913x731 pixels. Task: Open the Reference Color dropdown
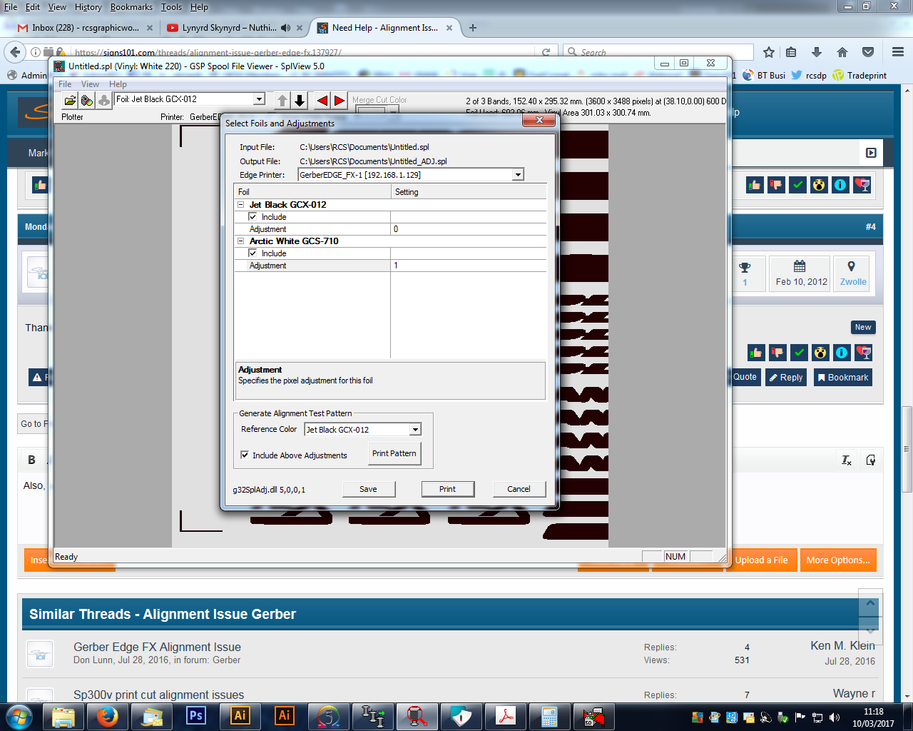pyautogui.click(x=415, y=430)
